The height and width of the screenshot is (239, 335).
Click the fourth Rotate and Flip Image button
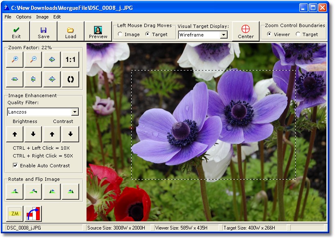70,191
